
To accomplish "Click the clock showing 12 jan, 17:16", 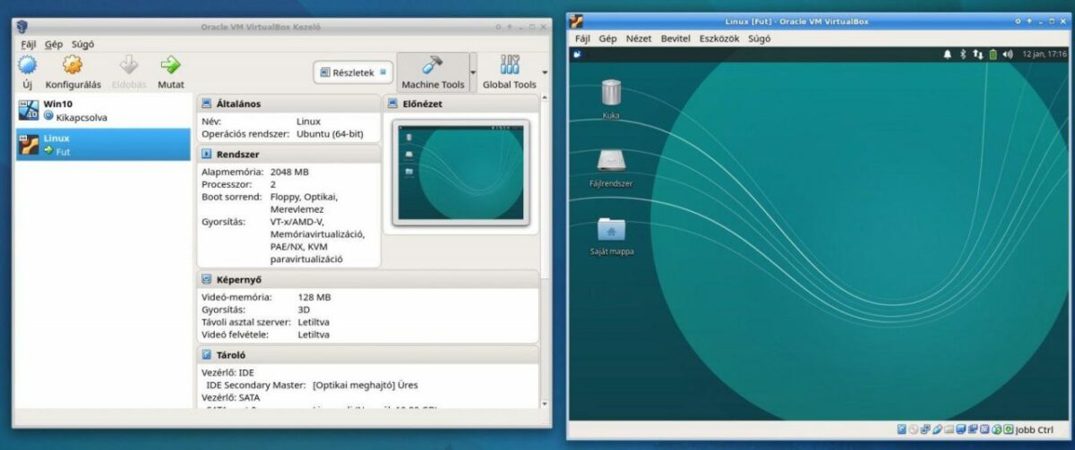I will [x=1044, y=55].
